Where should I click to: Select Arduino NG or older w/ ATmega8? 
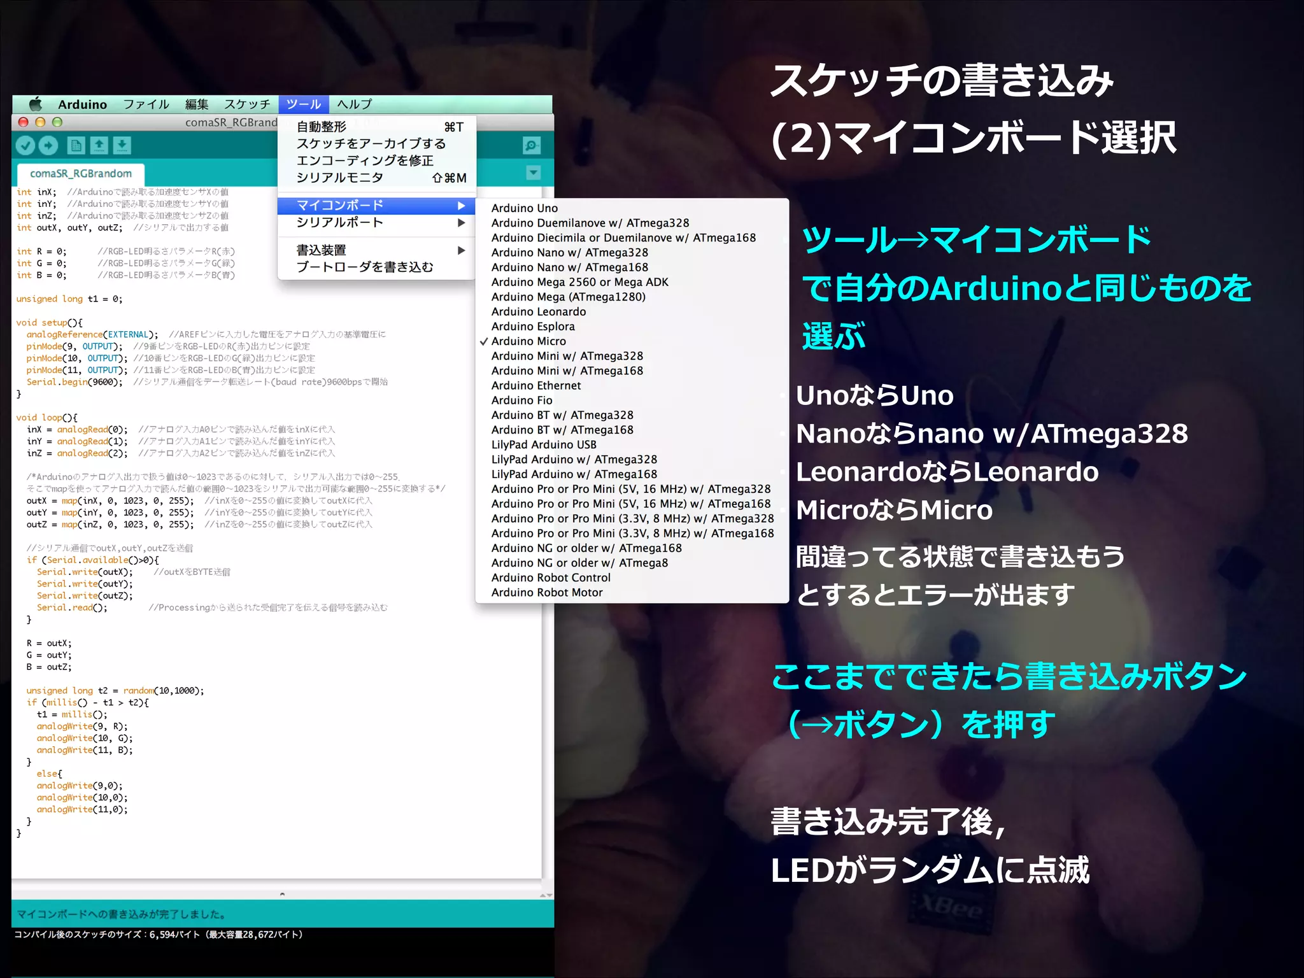pos(632,563)
